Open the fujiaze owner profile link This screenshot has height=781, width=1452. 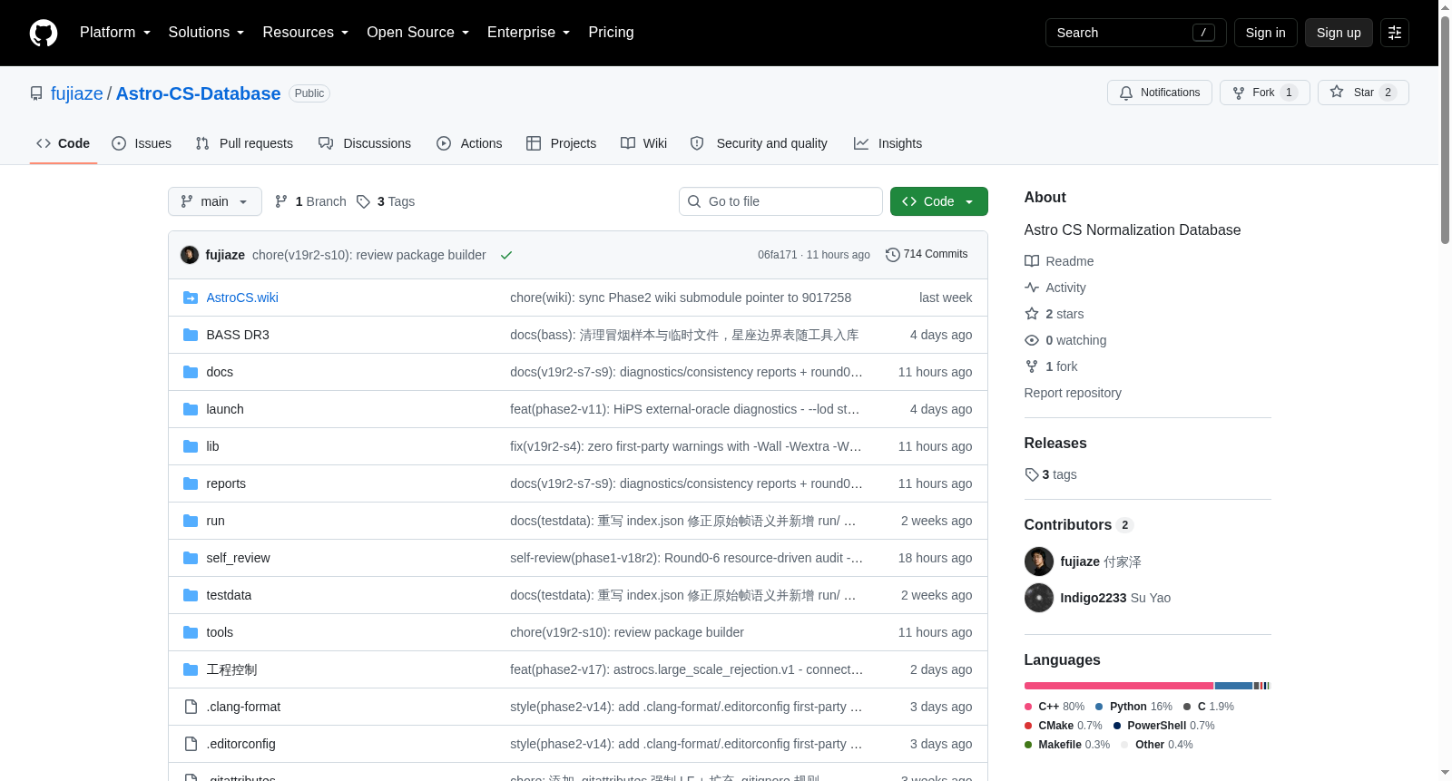click(77, 93)
